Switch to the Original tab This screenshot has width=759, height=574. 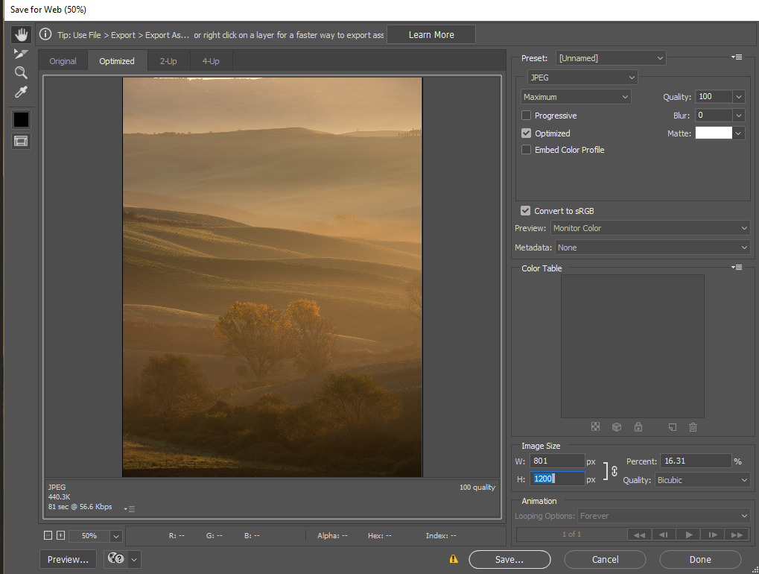point(63,61)
